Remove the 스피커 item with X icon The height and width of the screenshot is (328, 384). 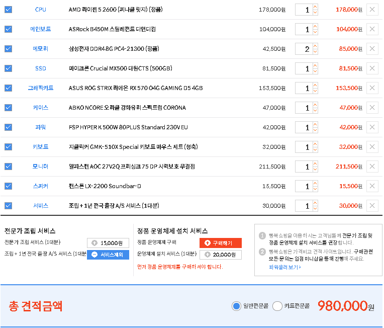[372, 186]
